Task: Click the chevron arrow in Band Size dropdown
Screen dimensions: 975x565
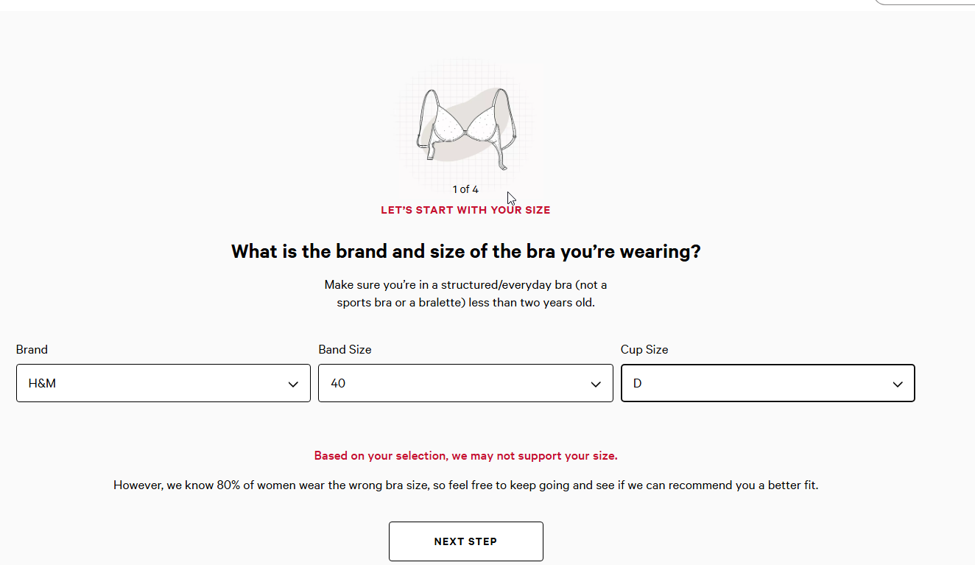Action: pos(596,384)
